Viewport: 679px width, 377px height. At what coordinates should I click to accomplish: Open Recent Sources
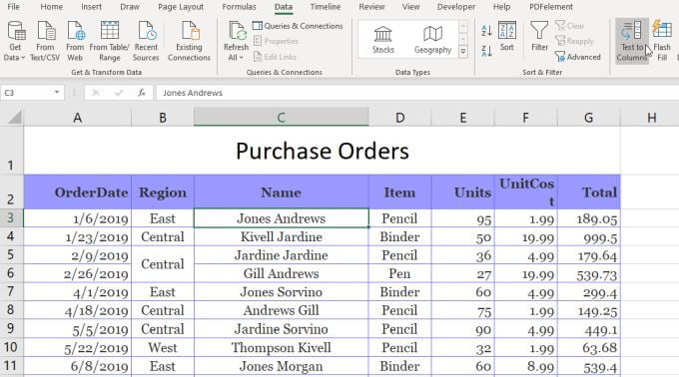pos(146,42)
